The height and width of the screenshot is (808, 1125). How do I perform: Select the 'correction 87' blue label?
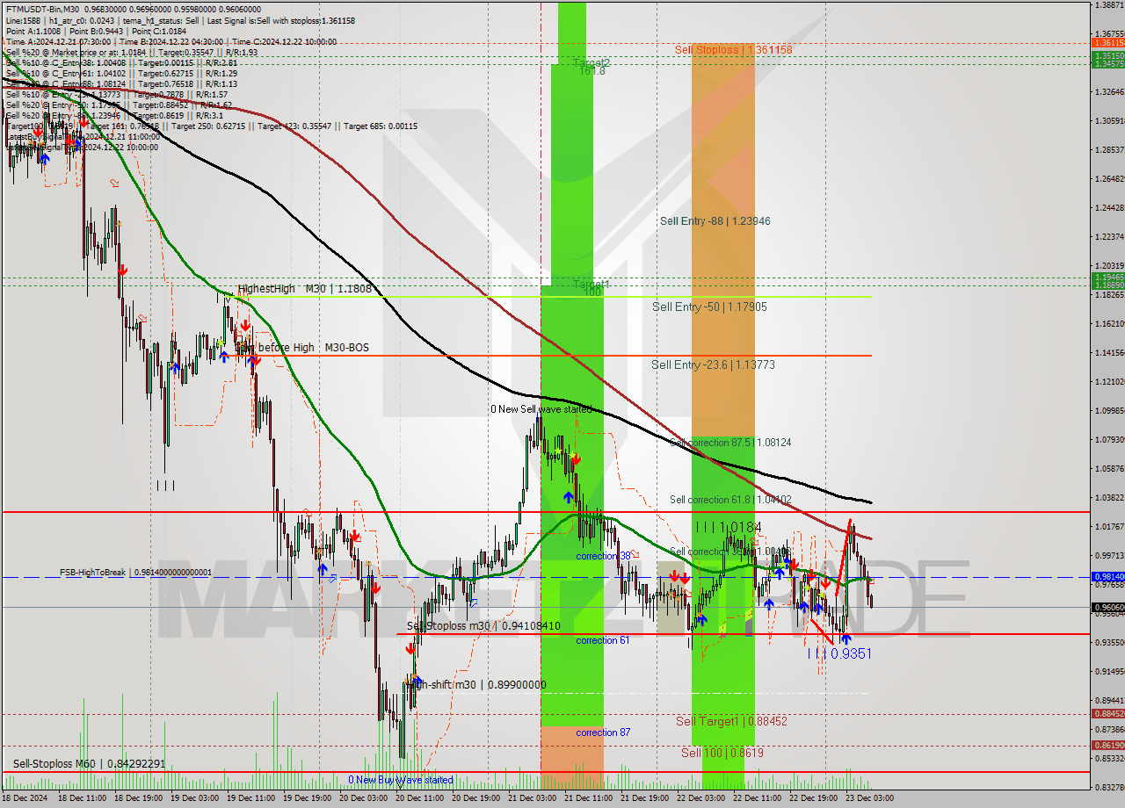(603, 732)
